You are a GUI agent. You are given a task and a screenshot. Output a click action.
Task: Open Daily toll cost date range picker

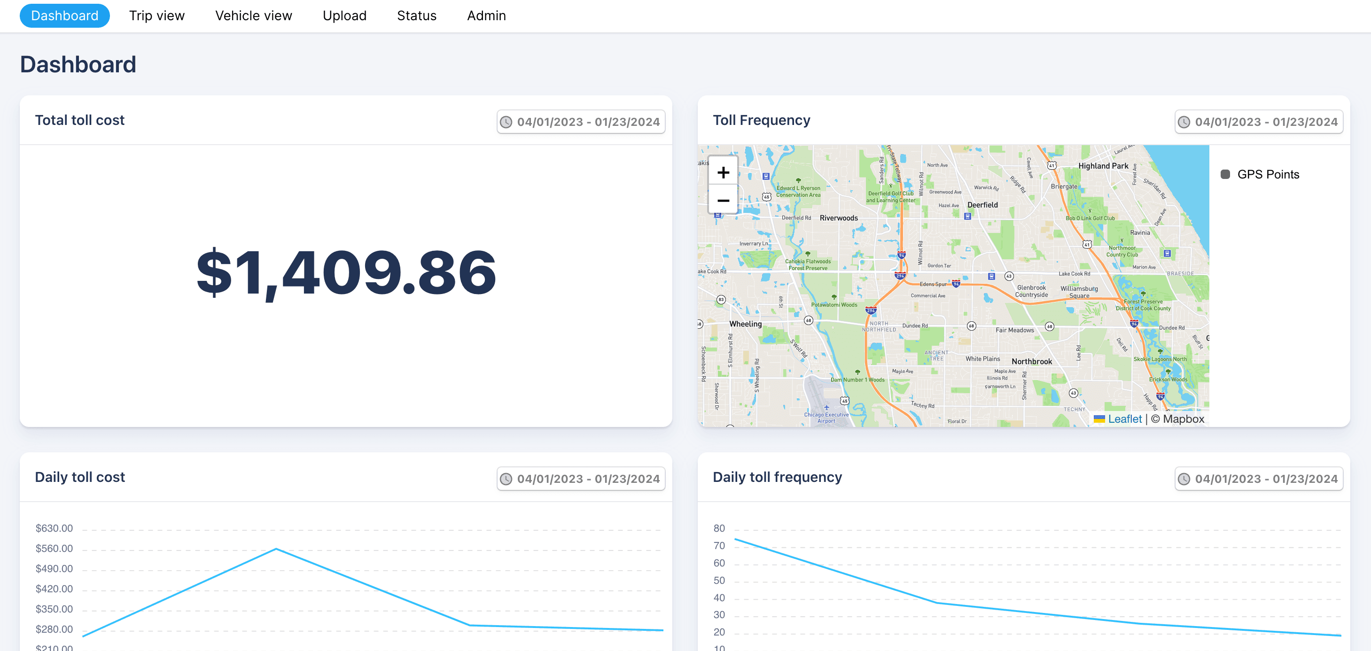click(581, 479)
